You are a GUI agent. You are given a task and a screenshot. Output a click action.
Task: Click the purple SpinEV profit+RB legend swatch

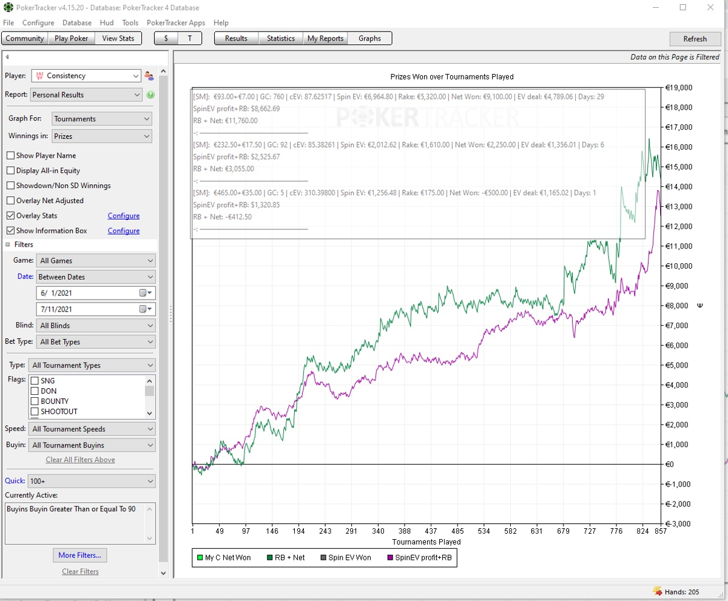[389, 558]
